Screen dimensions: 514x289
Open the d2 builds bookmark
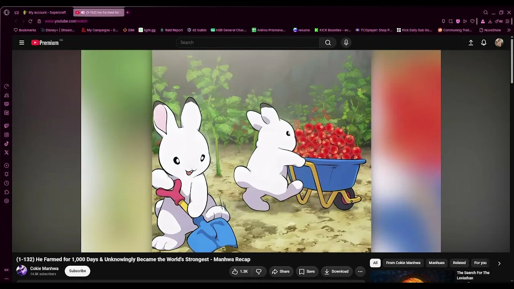tap(197, 30)
